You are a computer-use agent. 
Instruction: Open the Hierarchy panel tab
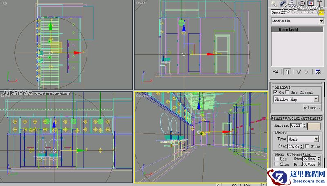pyautogui.click(x=292, y=4)
